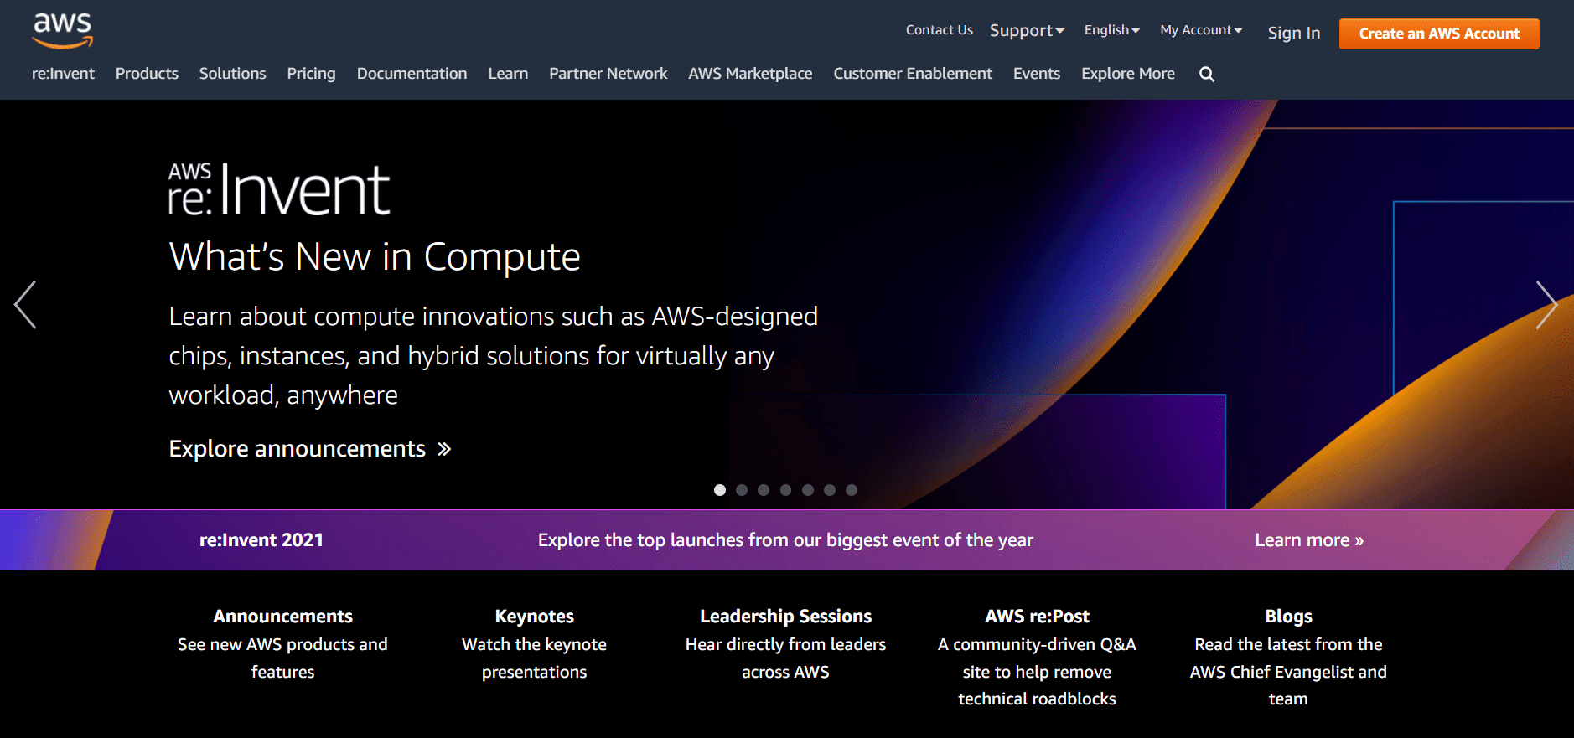The width and height of the screenshot is (1574, 738).
Task: Click the Sign In link
Action: [x=1293, y=34]
